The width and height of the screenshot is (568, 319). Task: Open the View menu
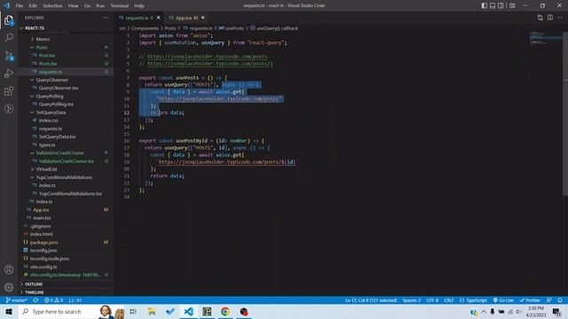[x=73, y=5]
